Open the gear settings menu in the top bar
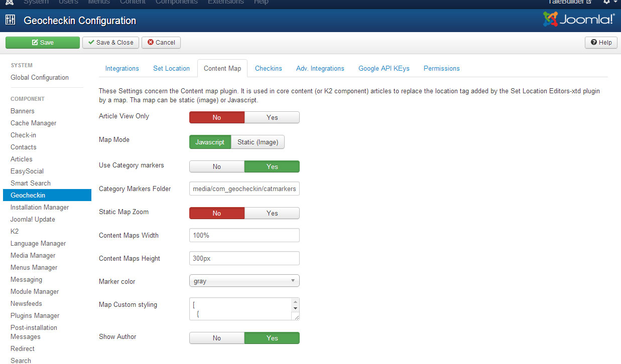The image size is (621, 364). click(609, 2)
